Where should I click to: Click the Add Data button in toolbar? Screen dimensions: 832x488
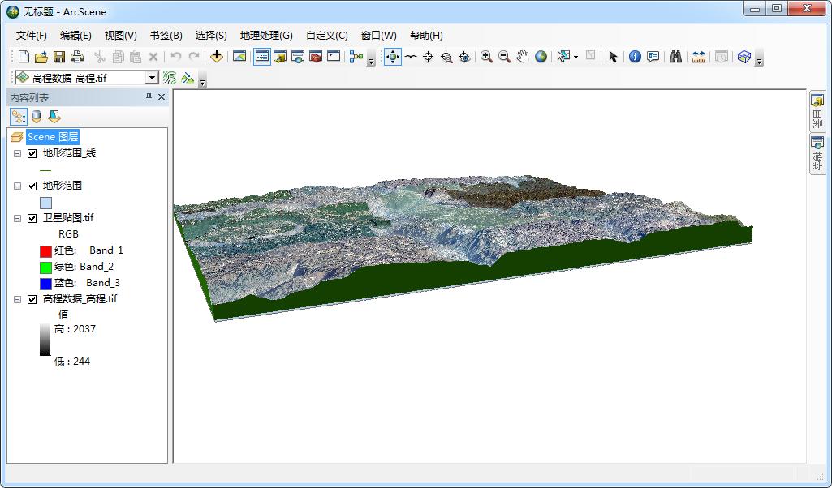pyautogui.click(x=216, y=57)
